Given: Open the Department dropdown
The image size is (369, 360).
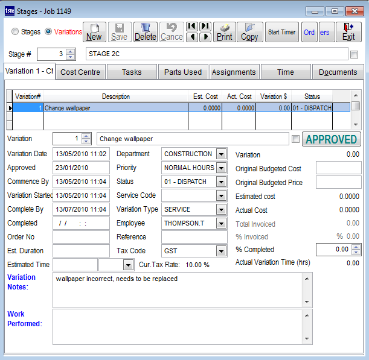Looking at the screenshot, I should click(221, 154).
